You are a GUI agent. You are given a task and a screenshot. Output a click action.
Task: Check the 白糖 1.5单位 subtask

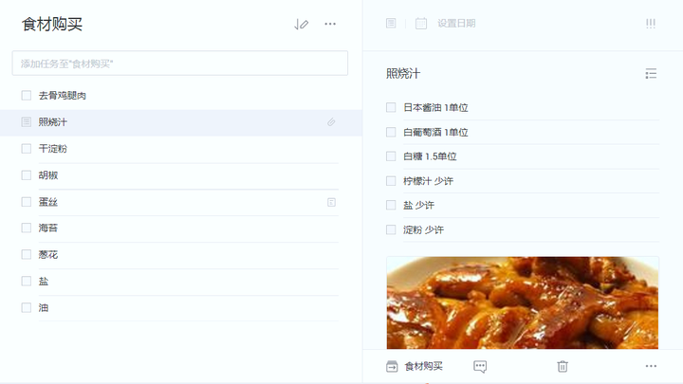coord(391,155)
